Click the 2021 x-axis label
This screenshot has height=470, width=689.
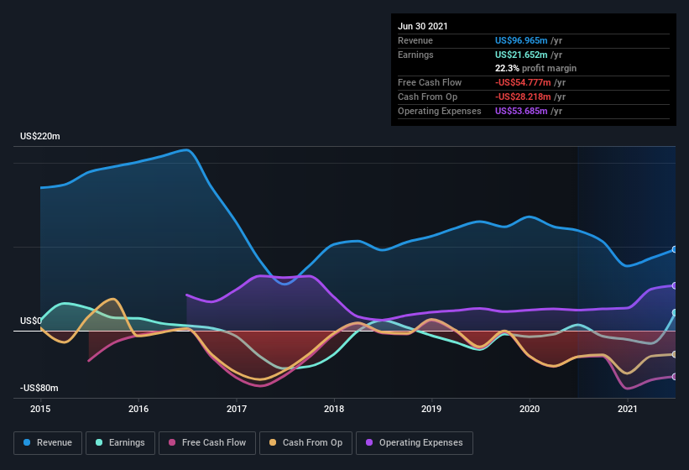[x=627, y=409]
